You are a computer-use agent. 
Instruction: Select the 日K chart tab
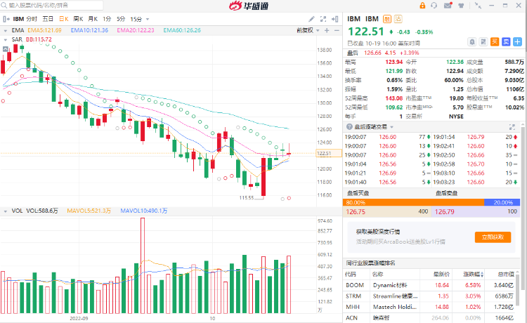64,19
